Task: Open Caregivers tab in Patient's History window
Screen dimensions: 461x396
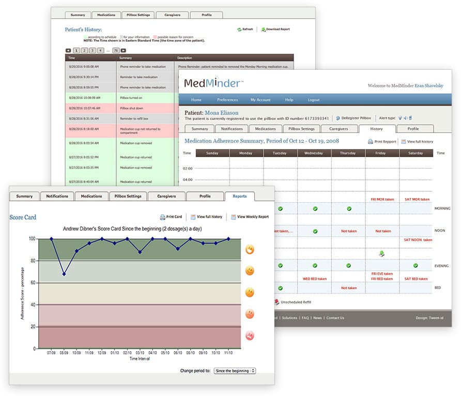Action: pyautogui.click(x=172, y=15)
